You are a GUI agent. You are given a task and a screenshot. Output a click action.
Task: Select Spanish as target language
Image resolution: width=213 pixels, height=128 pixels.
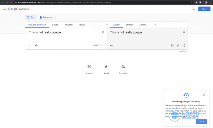pos(130,25)
